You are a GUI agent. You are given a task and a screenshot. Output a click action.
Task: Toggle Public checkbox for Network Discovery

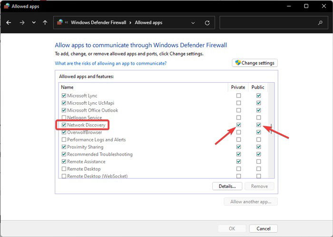click(x=258, y=125)
